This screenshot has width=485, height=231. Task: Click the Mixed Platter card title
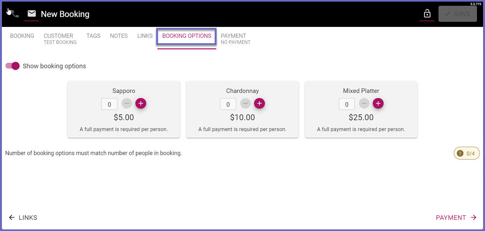coord(361,91)
